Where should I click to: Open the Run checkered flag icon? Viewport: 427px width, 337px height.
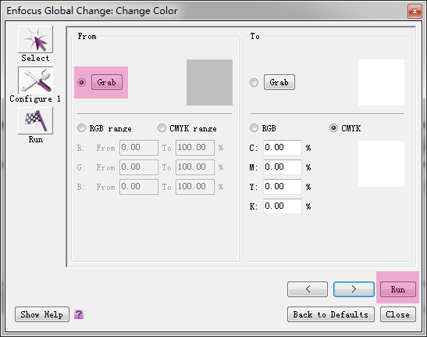[35, 120]
